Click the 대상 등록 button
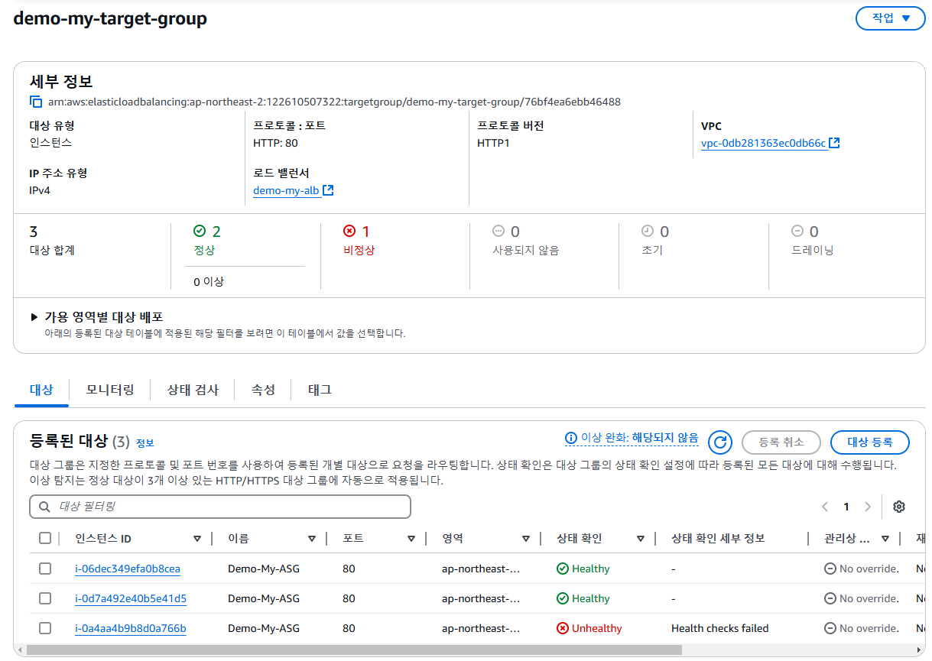The image size is (932, 661). pyautogui.click(x=870, y=442)
